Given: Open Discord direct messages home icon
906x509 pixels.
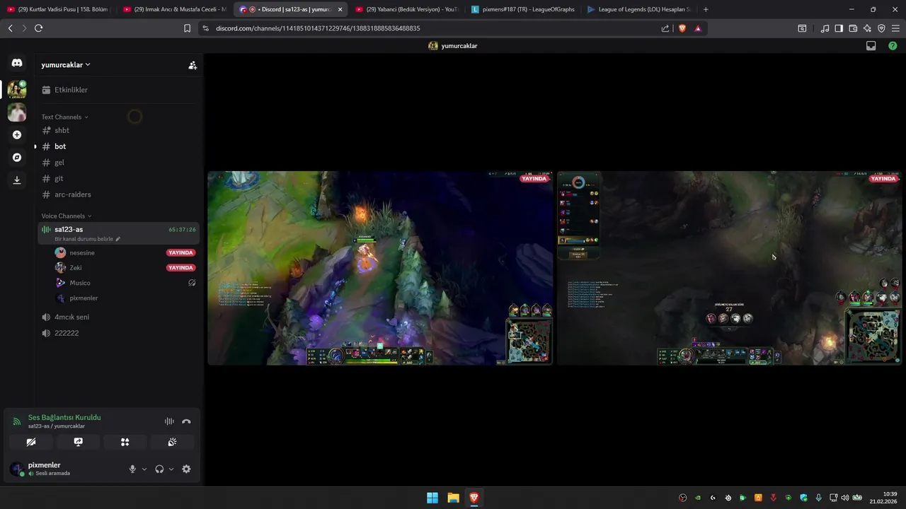Looking at the screenshot, I should click(x=17, y=63).
